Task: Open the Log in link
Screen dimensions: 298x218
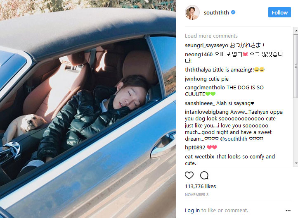Action: (192, 211)
